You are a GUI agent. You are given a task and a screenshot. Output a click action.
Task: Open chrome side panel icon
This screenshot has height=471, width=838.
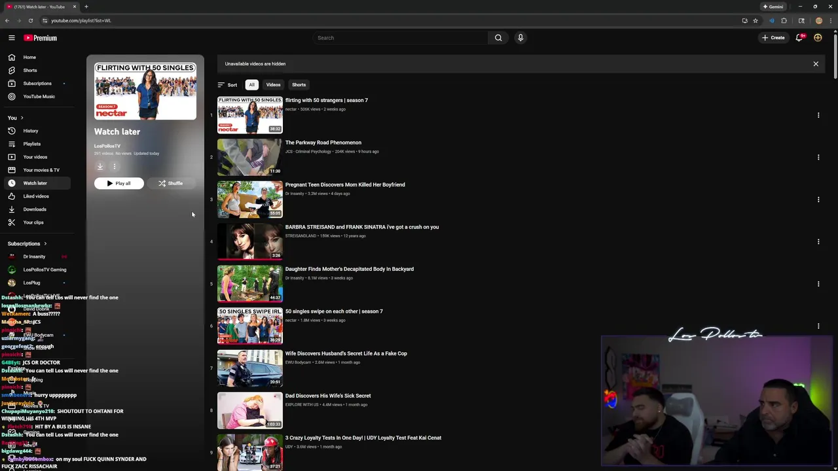coord(801,20)
